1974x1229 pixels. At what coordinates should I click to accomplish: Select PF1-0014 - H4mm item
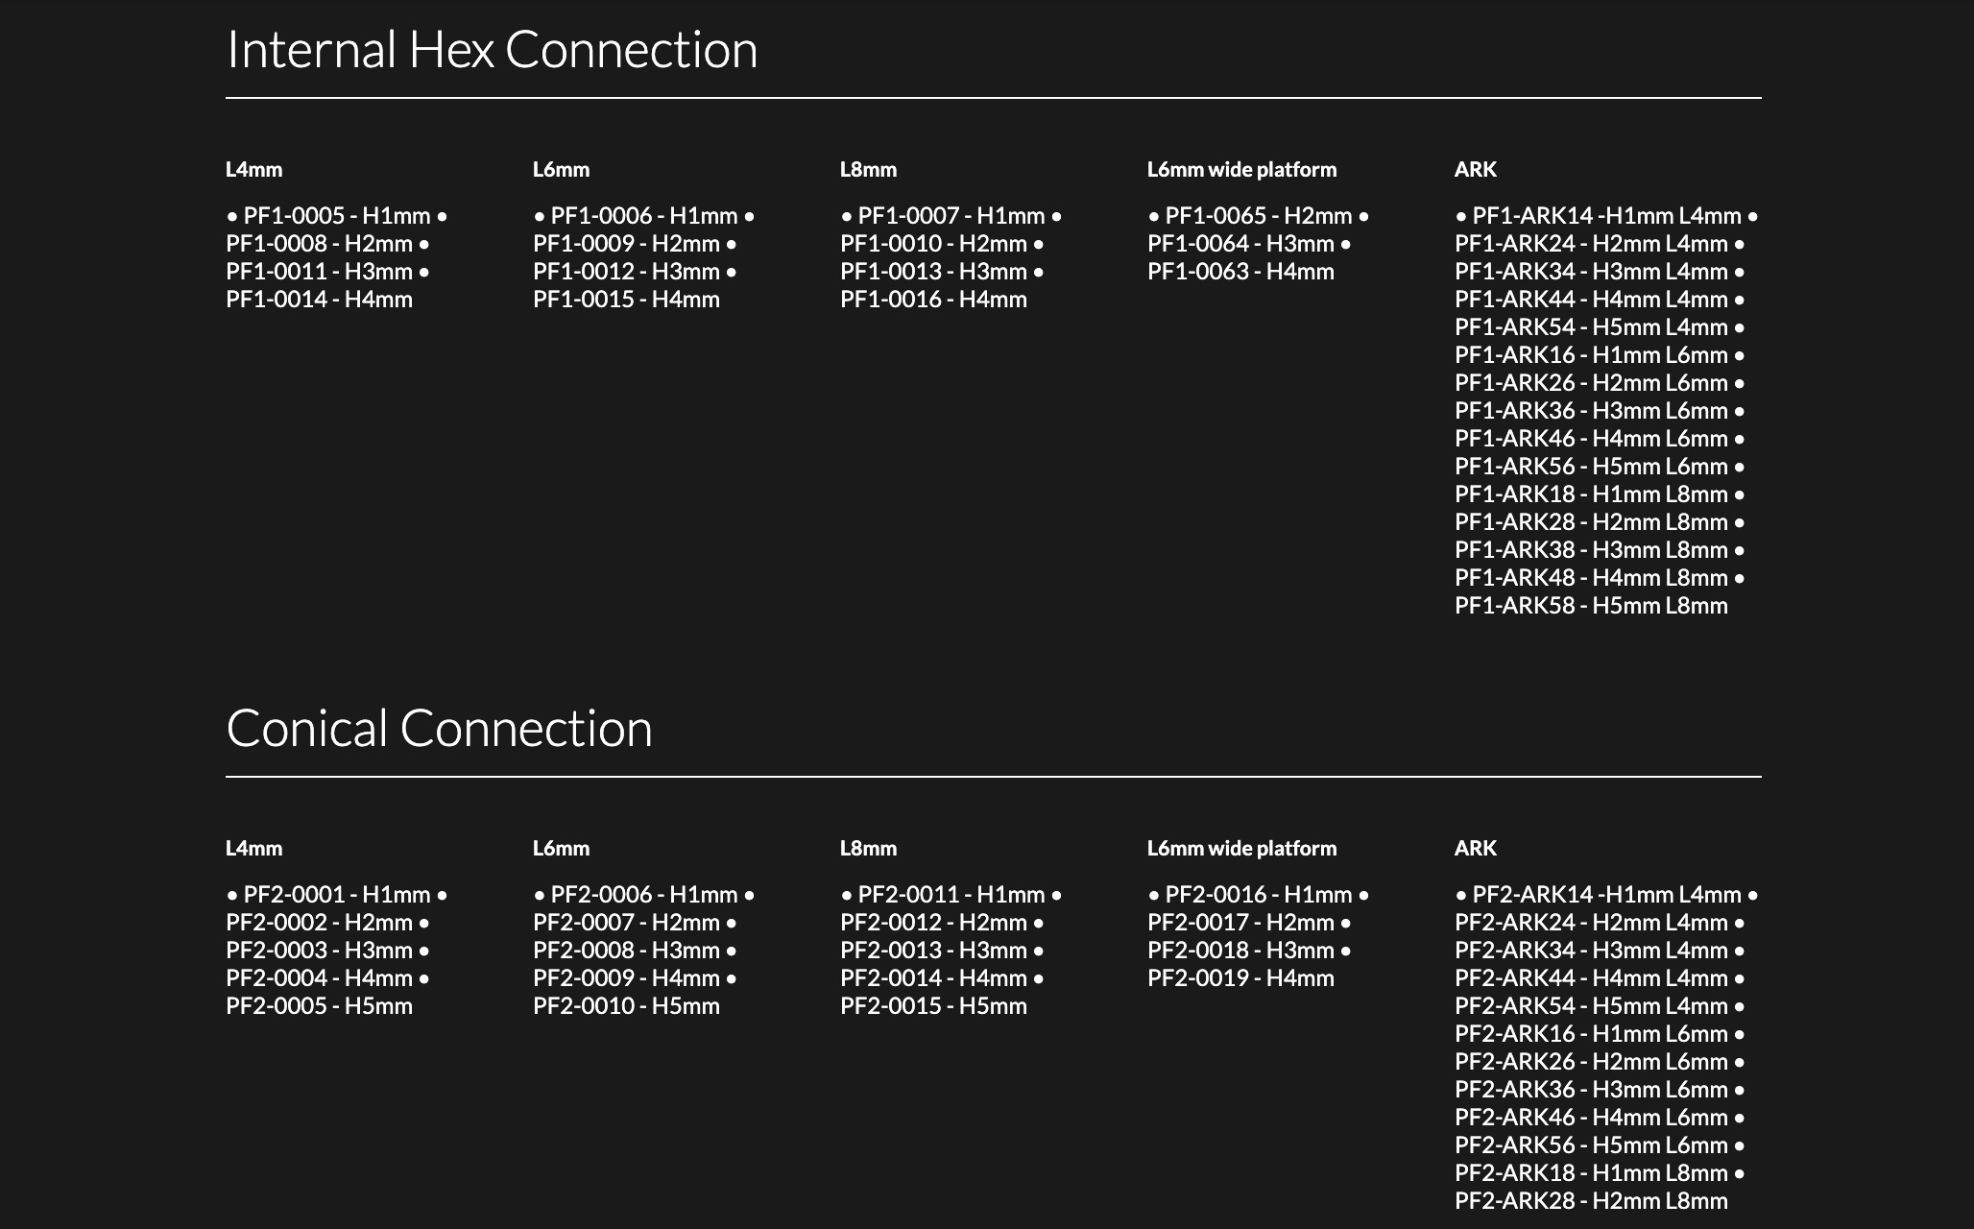(319, 300)
